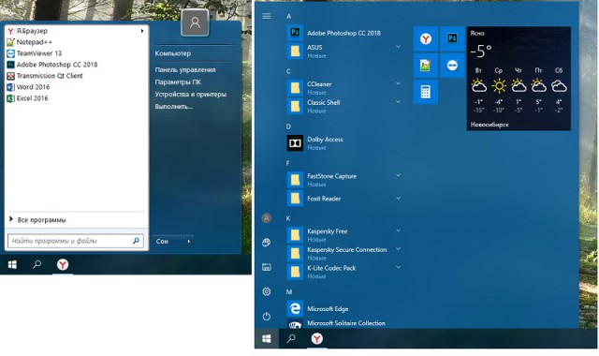Click user account picture in classic menu
Screen dimensions: 599x356
coord(195,22)
